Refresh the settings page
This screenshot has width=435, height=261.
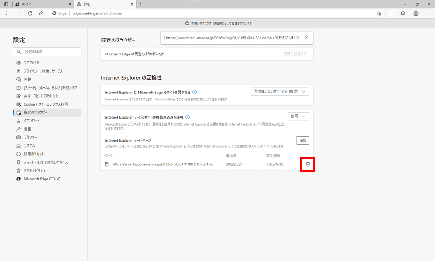(x=30, y=13)
